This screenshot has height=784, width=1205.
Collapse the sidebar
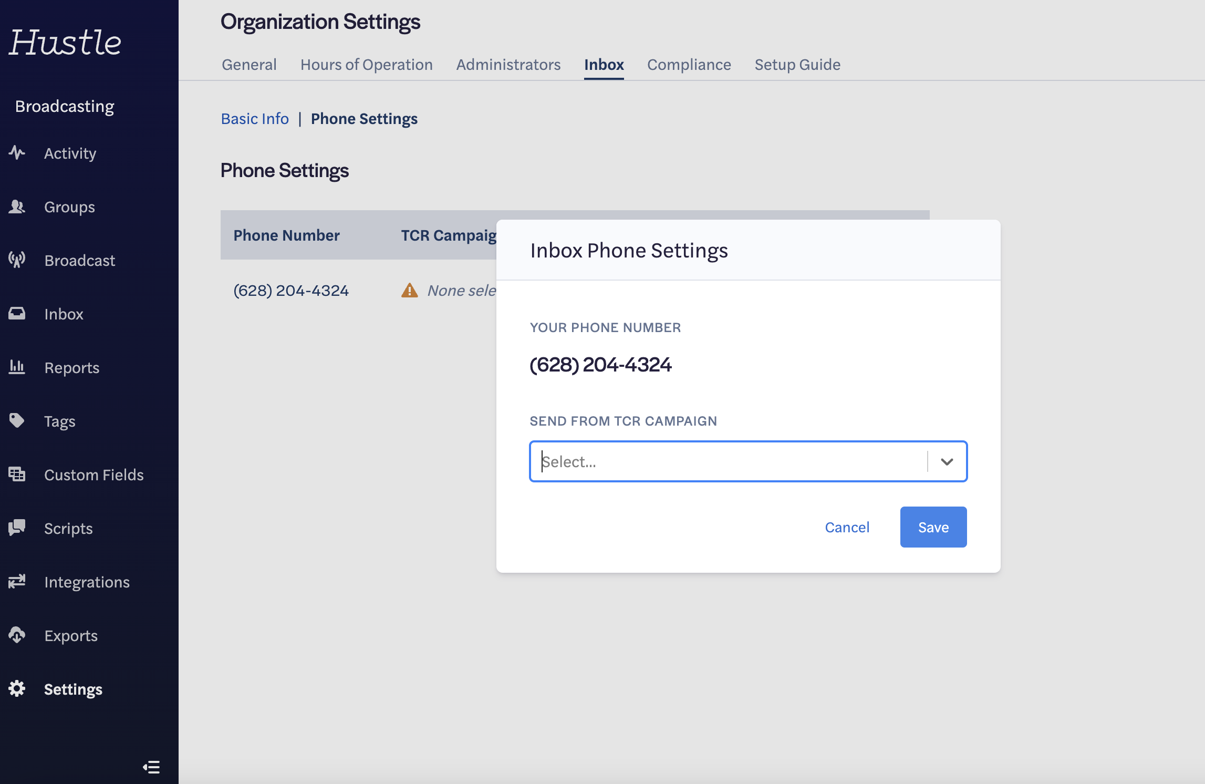coord(151,767)
